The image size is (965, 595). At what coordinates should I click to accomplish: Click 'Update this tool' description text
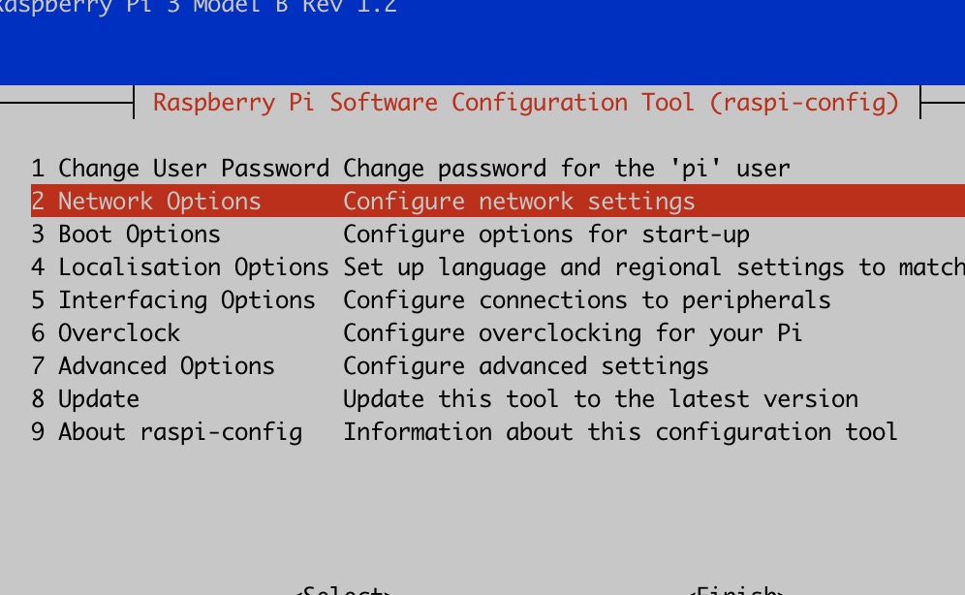[x=601, y=399]
